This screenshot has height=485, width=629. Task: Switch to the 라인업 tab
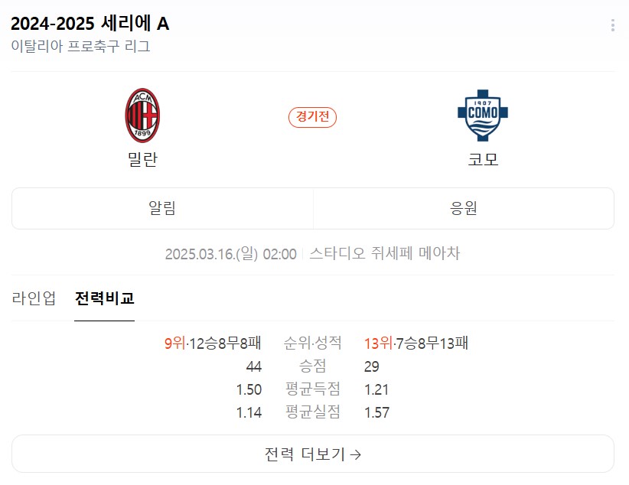pyautogui.click(x=34, y=298)
